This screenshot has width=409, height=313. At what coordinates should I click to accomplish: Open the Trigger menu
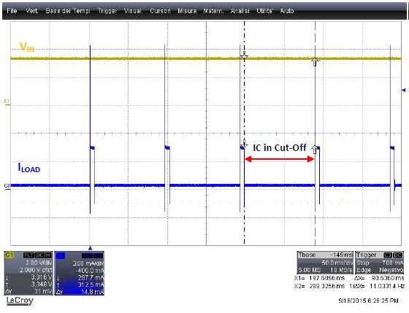107,11
